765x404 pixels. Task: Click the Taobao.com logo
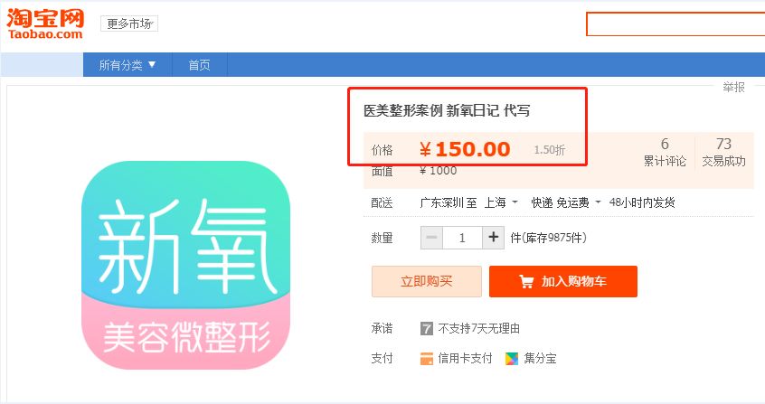click(x=45, y=23)
